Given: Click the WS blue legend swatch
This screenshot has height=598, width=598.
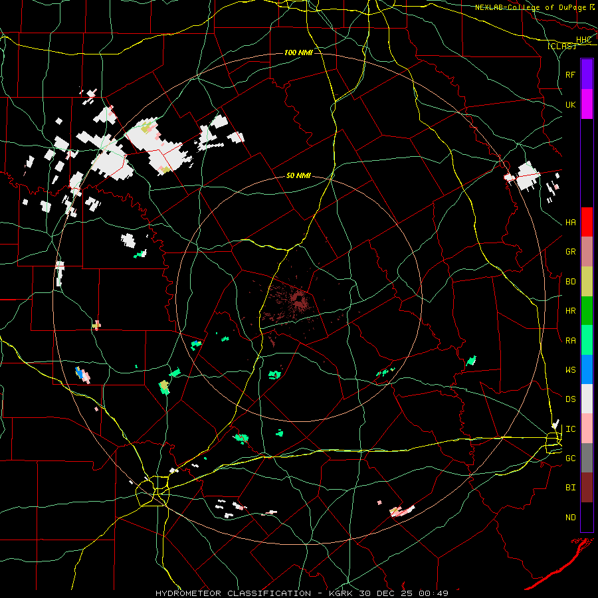Looking at the screenshot, I should point(587,369).
